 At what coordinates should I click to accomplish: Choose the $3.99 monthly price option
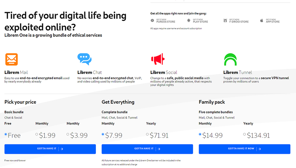click(68, 134)
